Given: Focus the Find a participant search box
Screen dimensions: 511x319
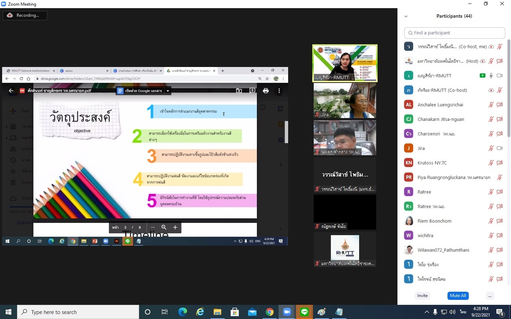Looking at the screenshot, I should [455, 33].
